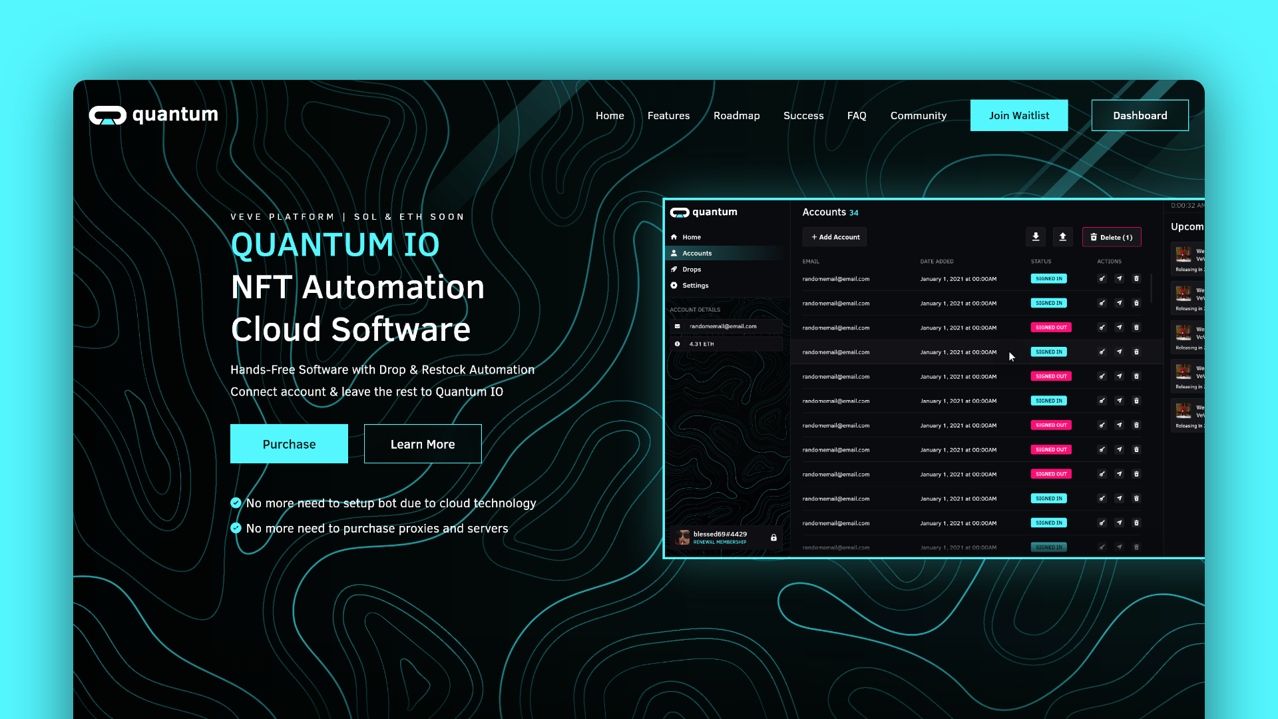Click the trash icon on second account row
1278x719 pixels.
pyautogui.click(x=1137, y=303)
